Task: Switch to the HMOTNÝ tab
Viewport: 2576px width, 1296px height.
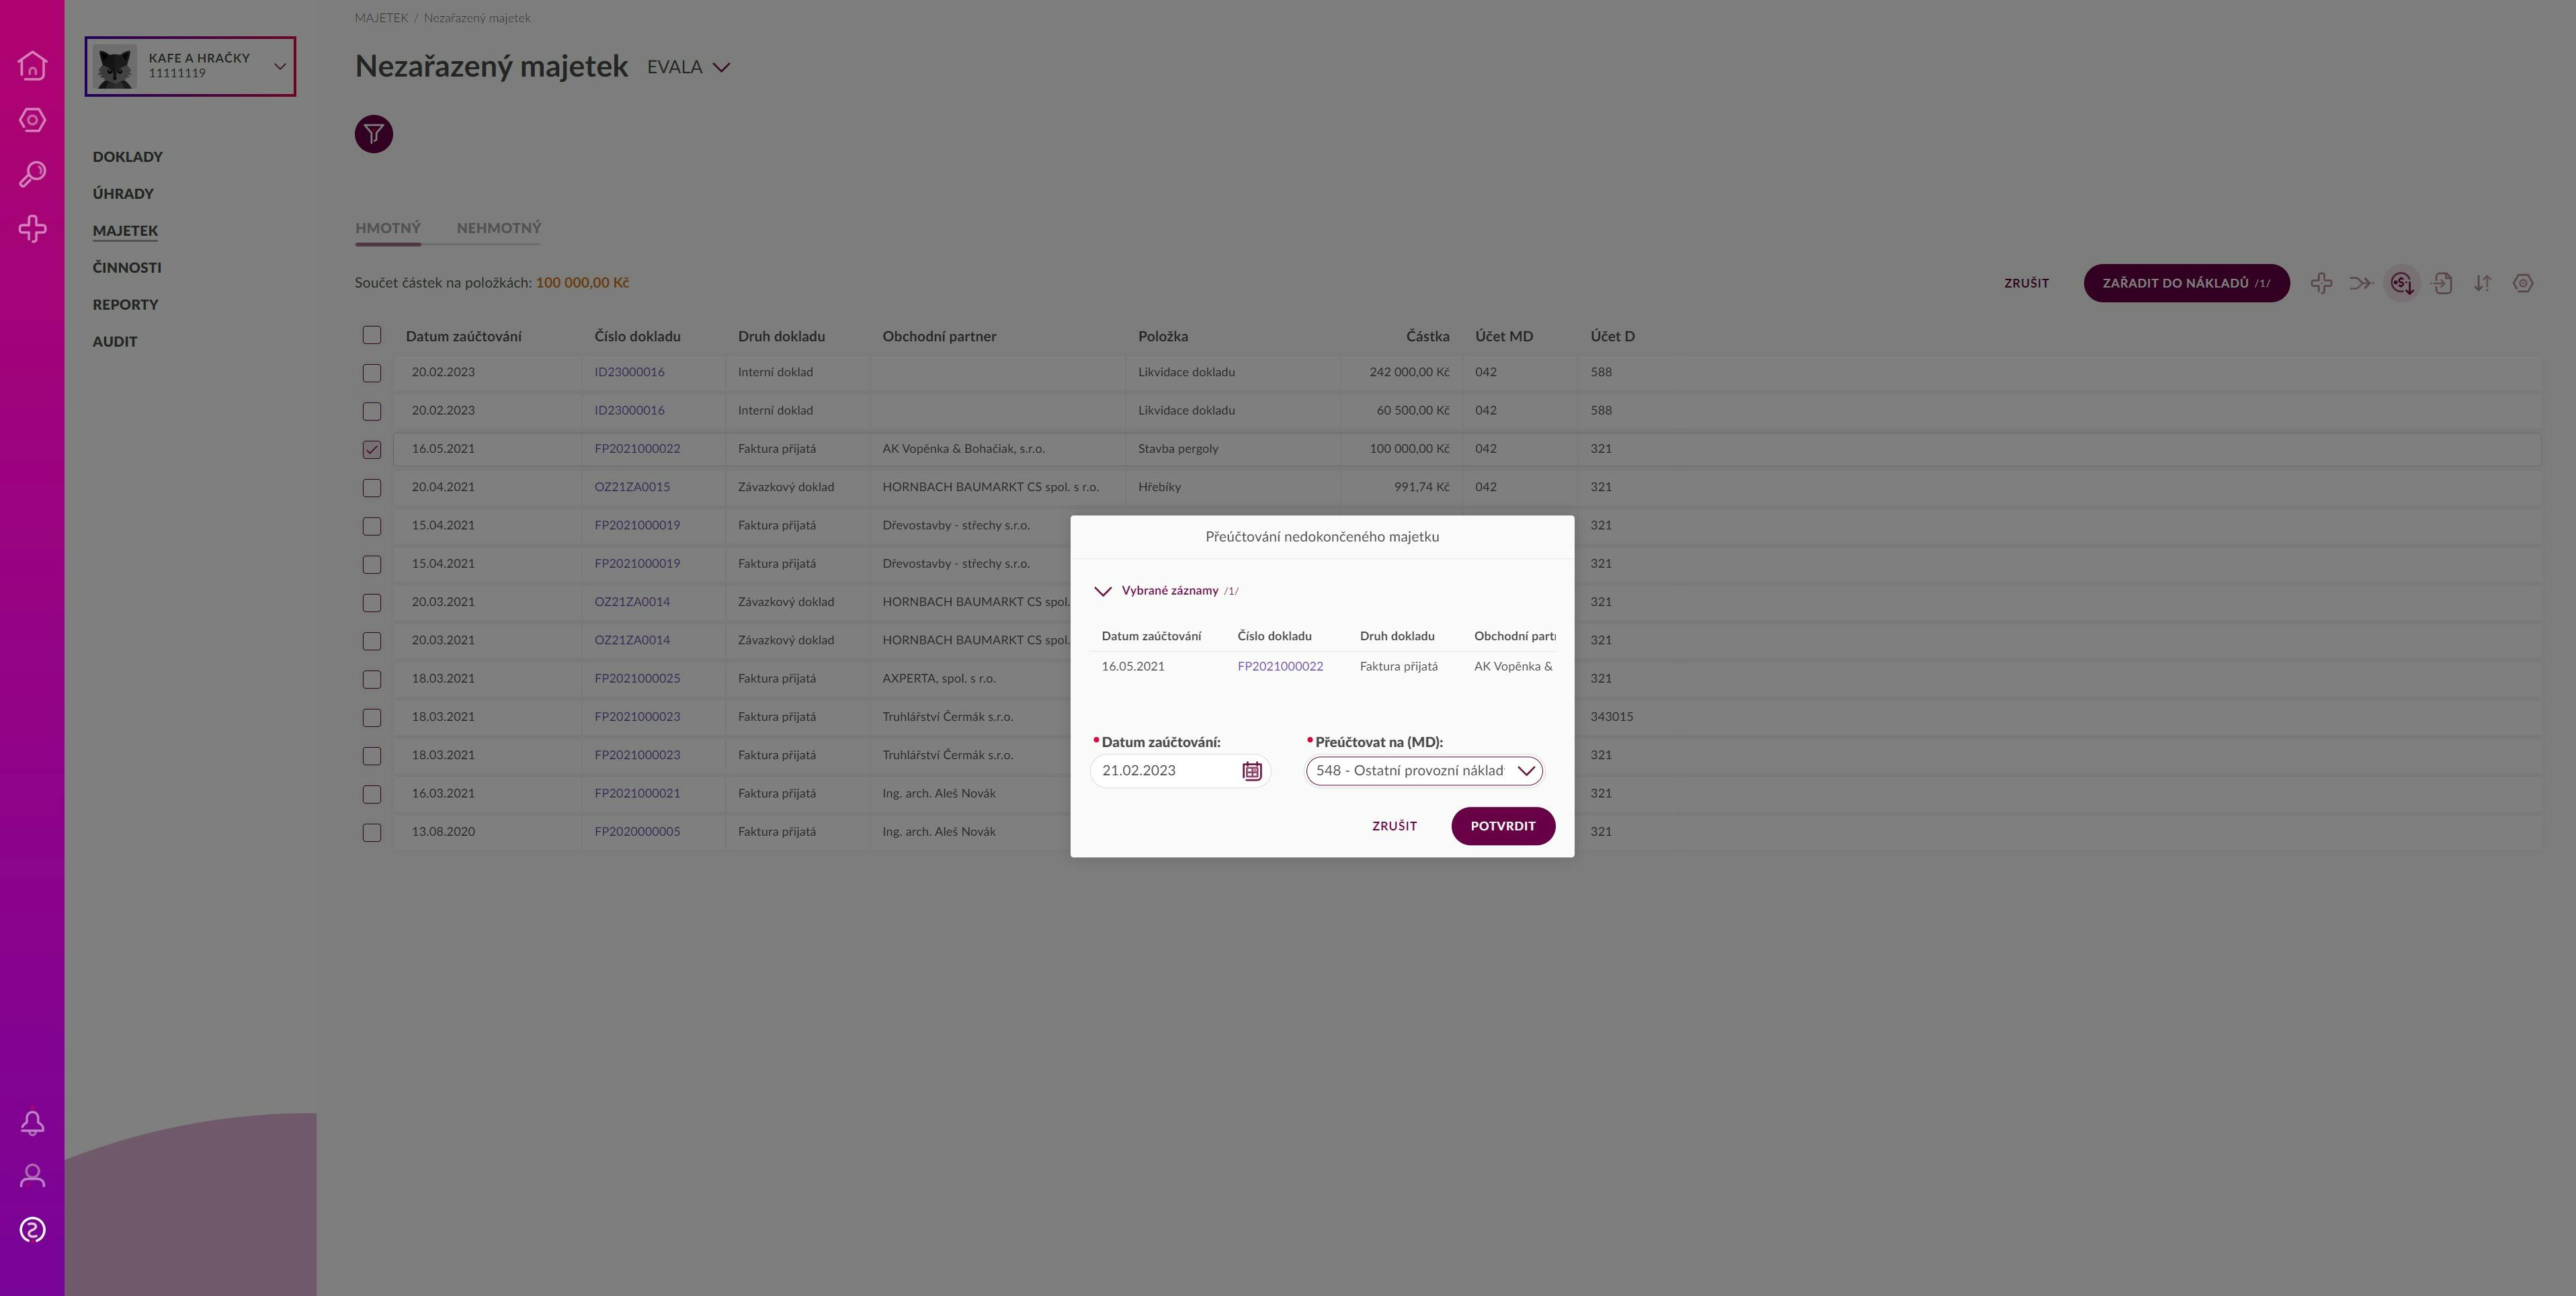Action: pyautogui.click(x=388, y=228)
